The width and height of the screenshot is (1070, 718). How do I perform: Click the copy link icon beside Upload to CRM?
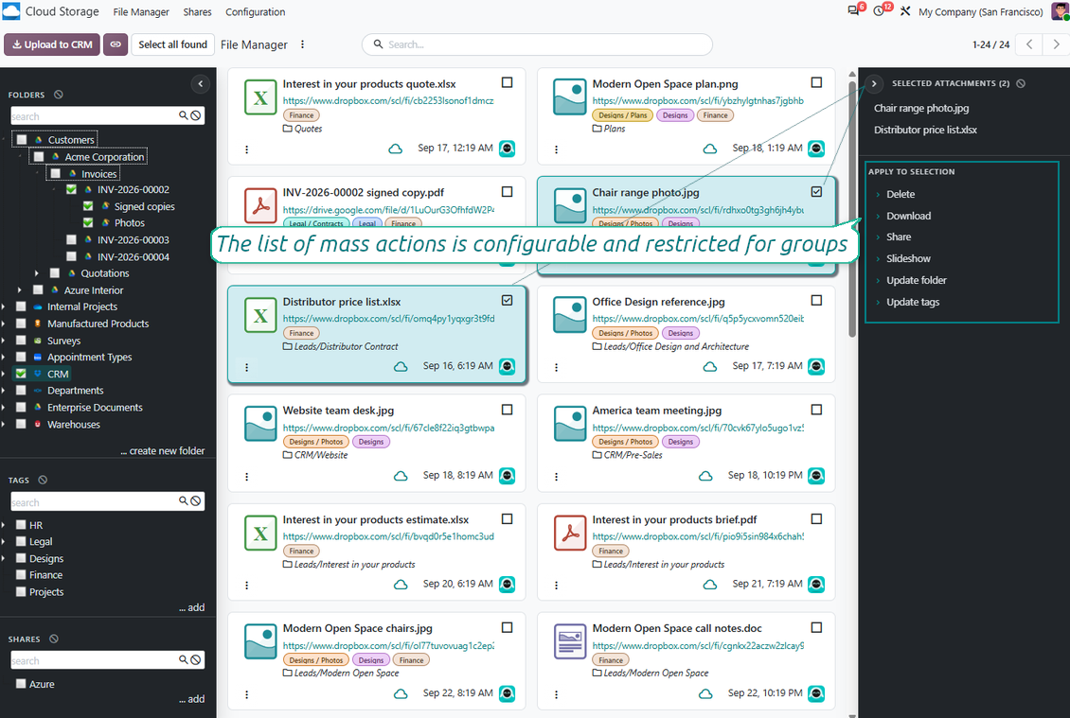coord(116,44)
